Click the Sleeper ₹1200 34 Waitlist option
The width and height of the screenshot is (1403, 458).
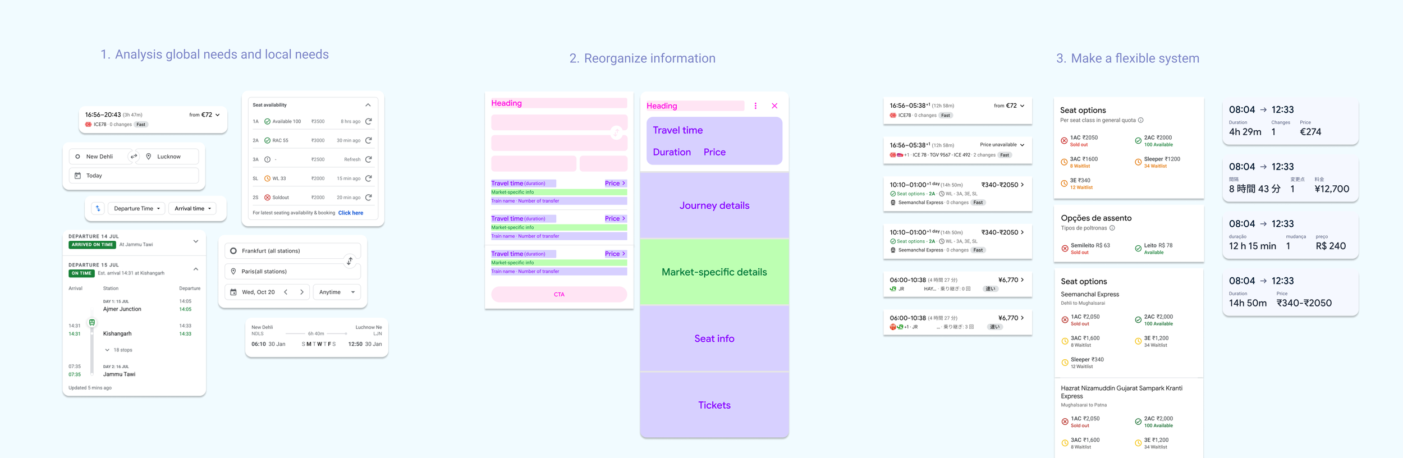pyautogui.click(x=1158, y=162)
